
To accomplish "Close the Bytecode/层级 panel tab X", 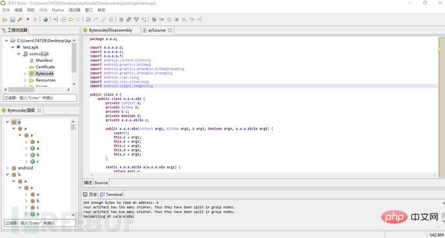I will [39, 110].
